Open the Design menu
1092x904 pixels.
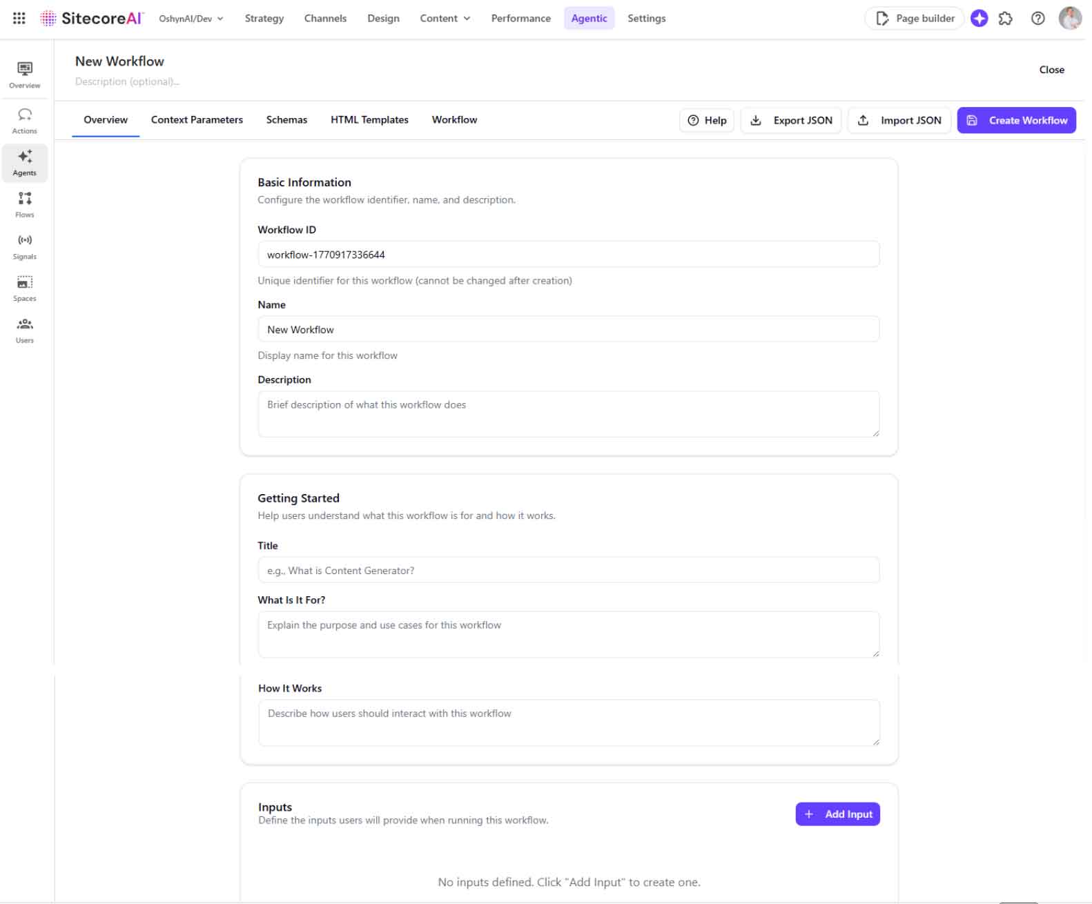(383, 19)
